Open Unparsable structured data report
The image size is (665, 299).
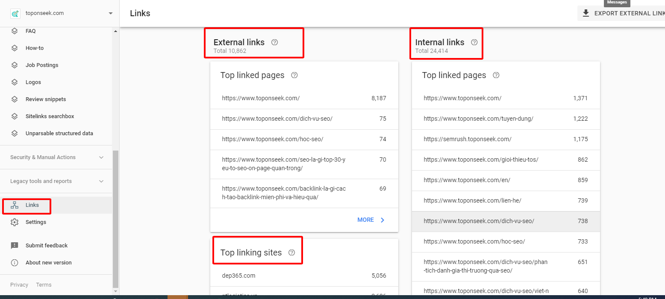point(59,134)
